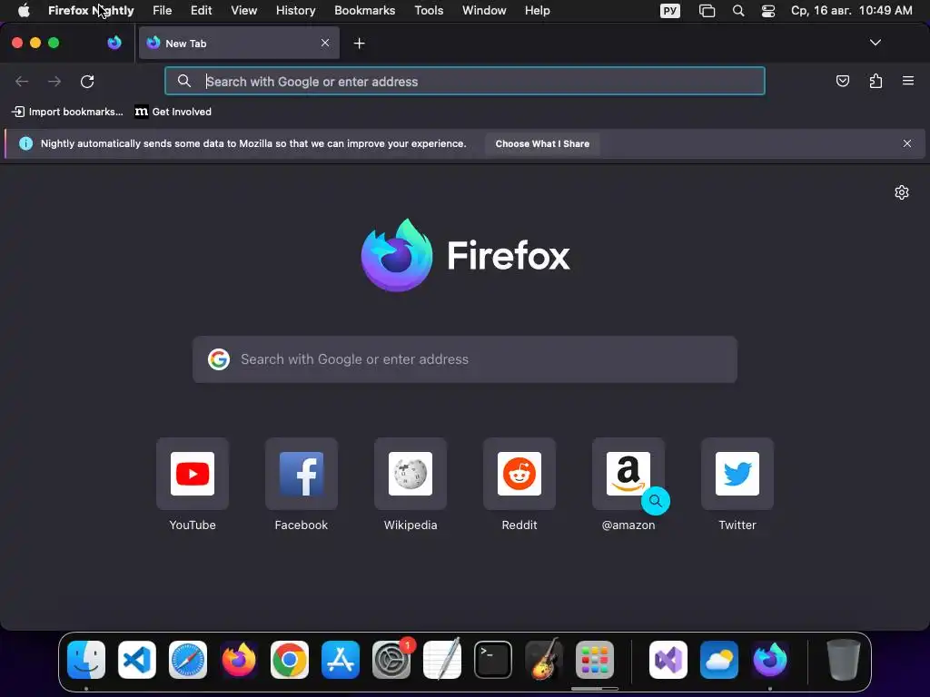Open Trash from the Dock
930x697 pixels.
click(844, 660)
